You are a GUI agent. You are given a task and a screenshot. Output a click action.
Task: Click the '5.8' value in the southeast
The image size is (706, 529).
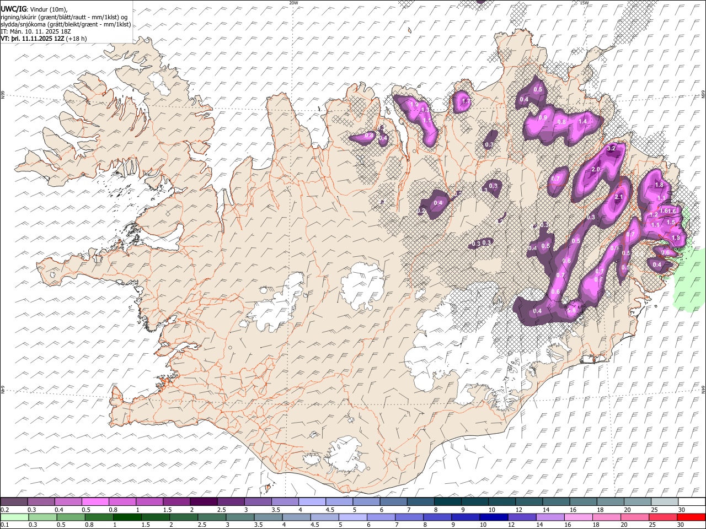pos(571,311)
